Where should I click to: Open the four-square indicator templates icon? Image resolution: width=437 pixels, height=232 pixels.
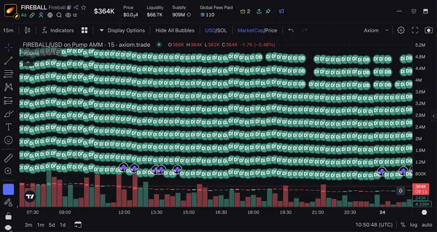click(x=84, y=30)
